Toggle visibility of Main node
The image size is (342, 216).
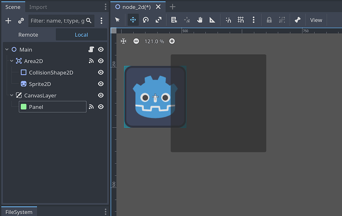tap(101, 49)
